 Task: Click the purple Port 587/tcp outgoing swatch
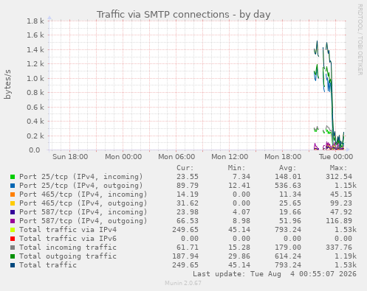pos(13,221)
